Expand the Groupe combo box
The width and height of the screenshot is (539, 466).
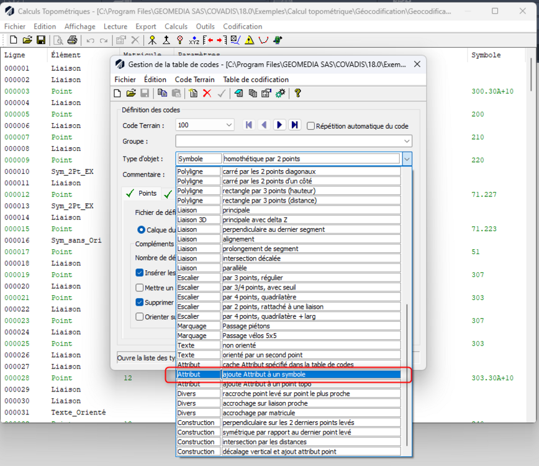pos(294,141)
